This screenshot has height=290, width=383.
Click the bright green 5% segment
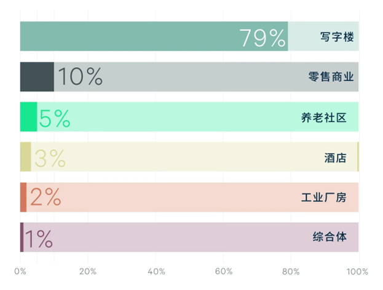[28, 117]
